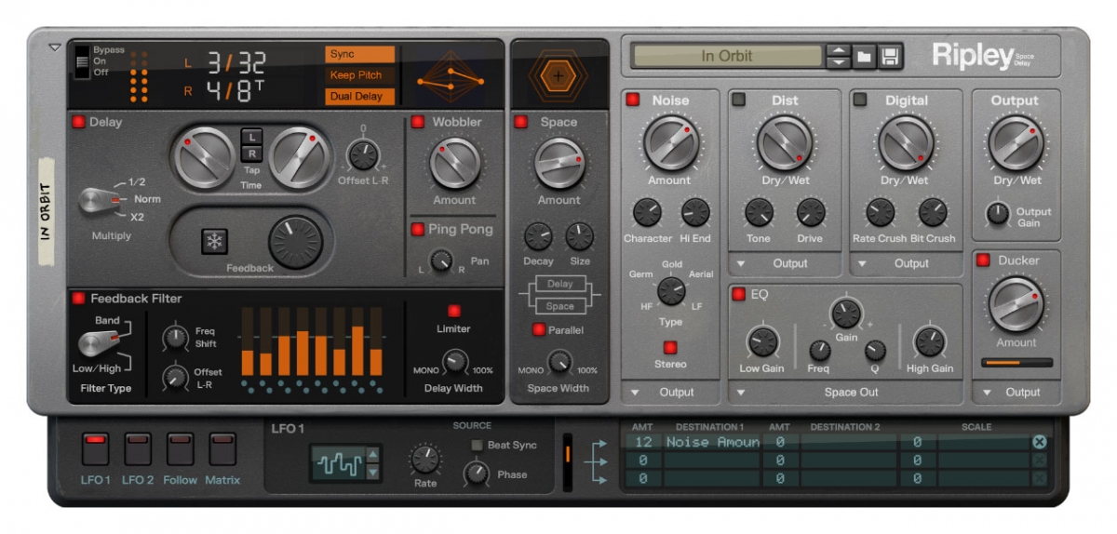Adjust the Ping Pong Pan knob
Image resolution: width=1117 pixels, height=534 pixels.
tap(443, 262)
